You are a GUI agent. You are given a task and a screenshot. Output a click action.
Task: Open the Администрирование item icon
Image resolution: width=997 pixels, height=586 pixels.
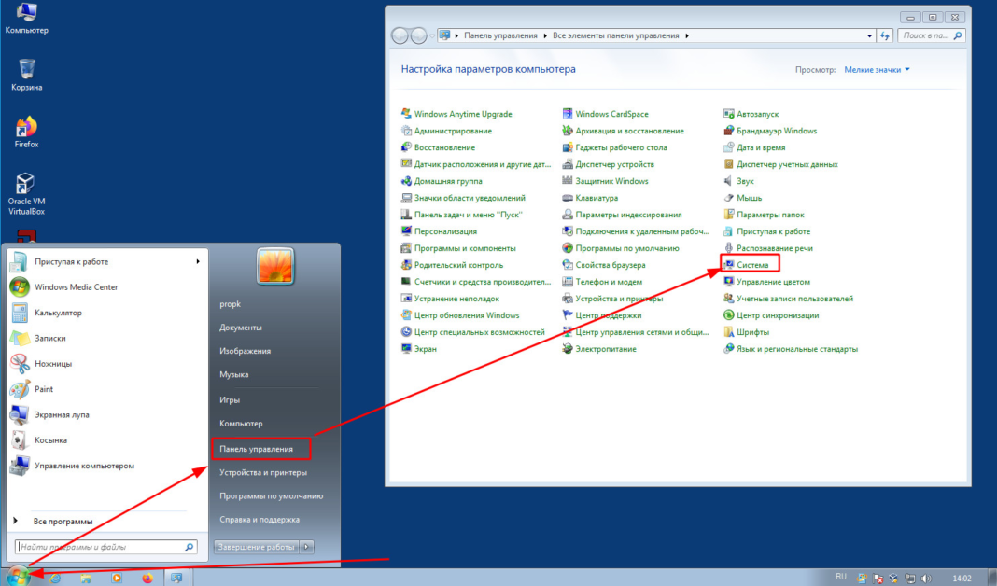(x=406, y=131)
